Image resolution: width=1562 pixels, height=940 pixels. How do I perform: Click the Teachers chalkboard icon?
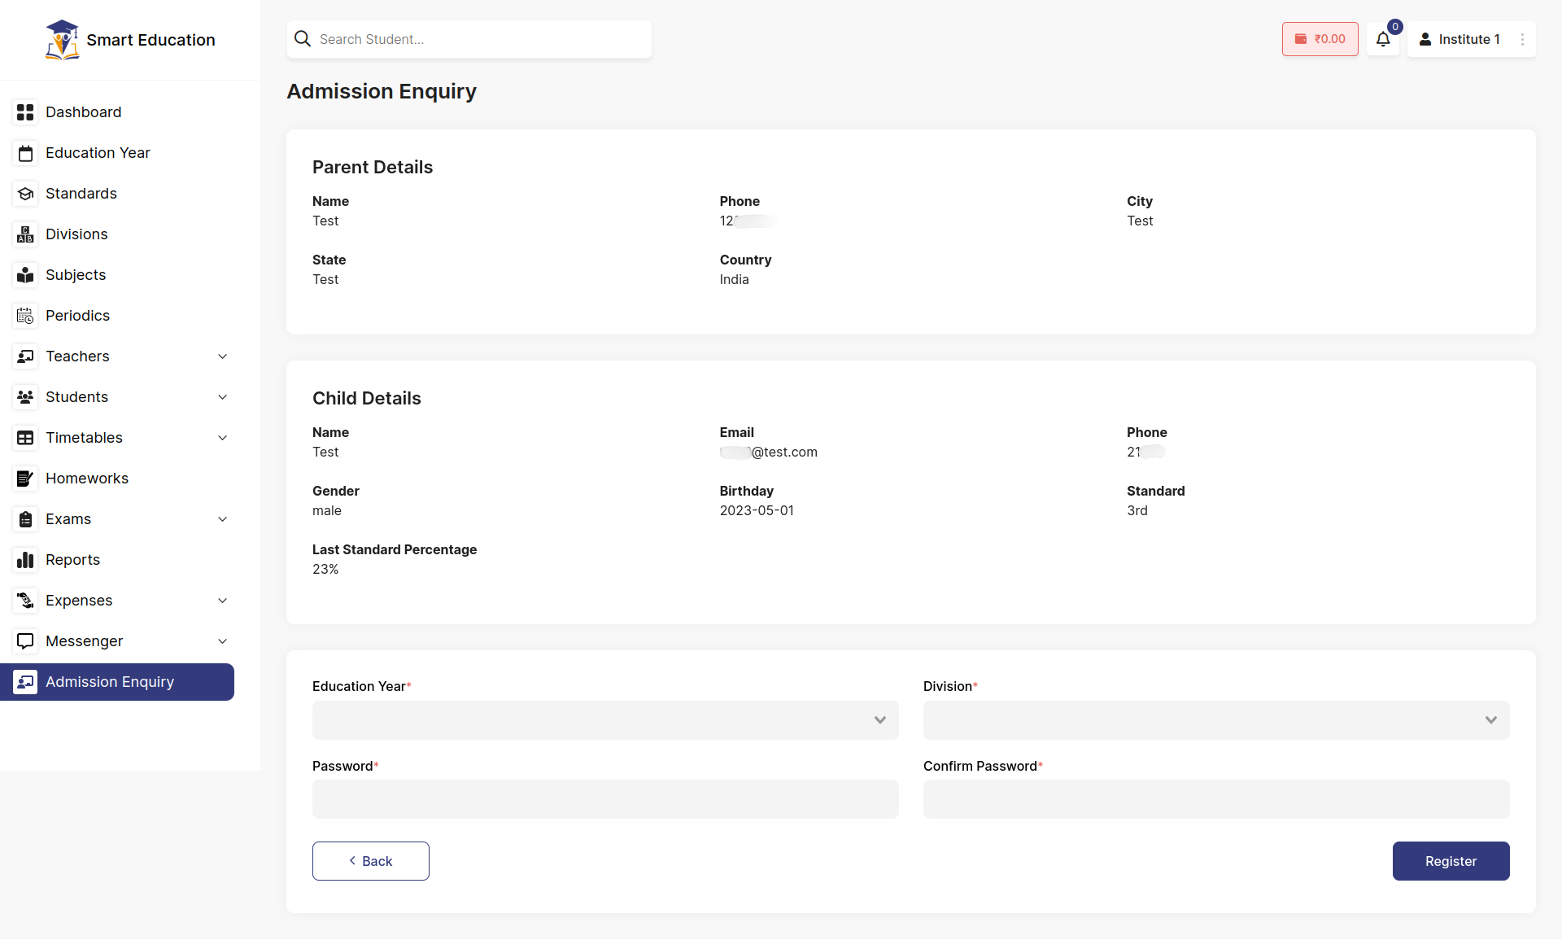pos(25,356)
